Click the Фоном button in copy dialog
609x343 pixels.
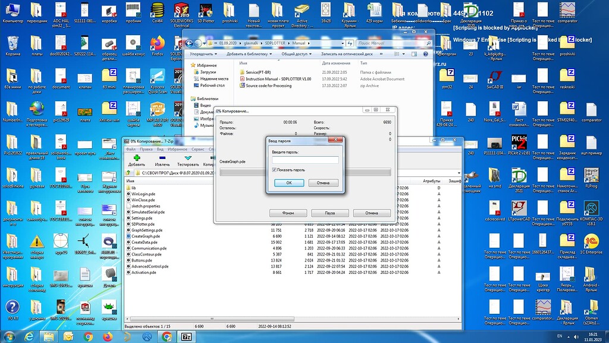(x=288, y=213)
